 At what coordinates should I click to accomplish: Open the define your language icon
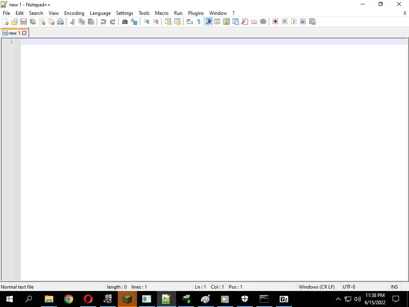pyautogui.click(x=217, y=22)
